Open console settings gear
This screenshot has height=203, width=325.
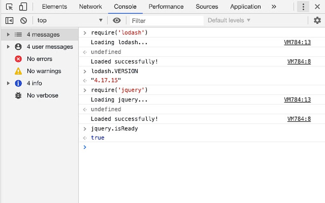point(317,20)
